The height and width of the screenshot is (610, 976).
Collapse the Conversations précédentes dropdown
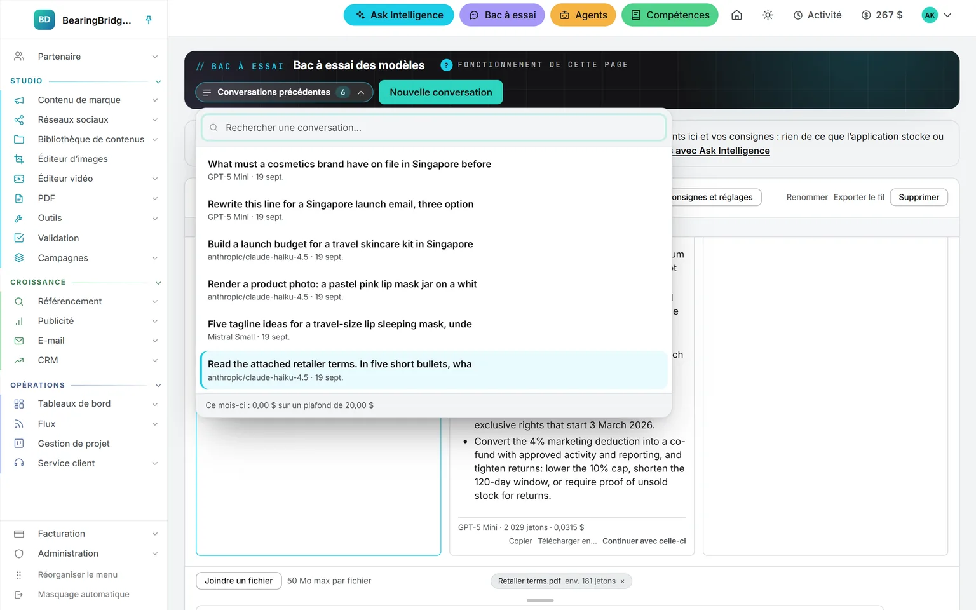click(x=284, y=93)
